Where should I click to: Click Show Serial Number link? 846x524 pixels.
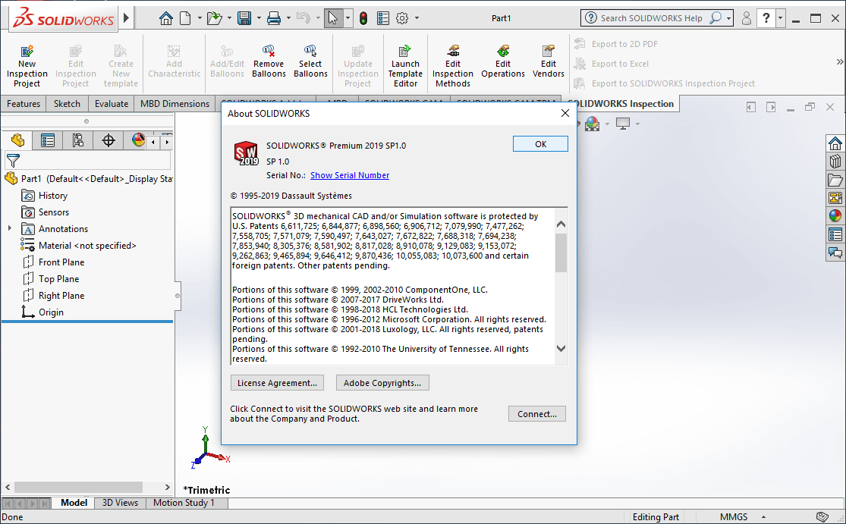click(350, 175)
